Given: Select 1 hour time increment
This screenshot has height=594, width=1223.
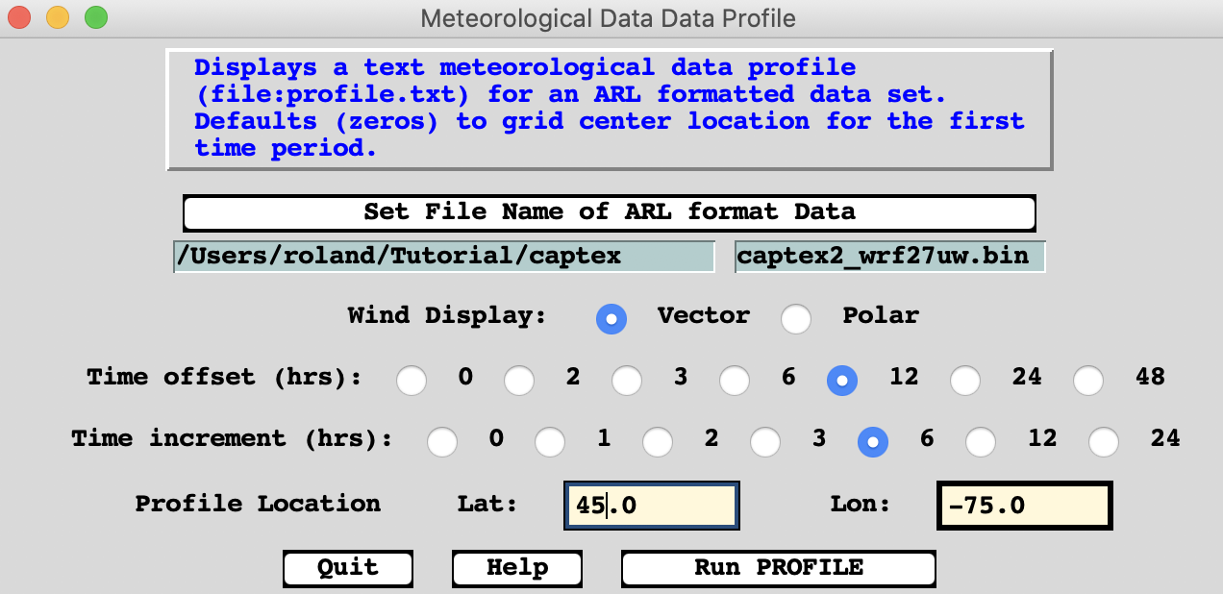Looking at the screenshot, I should (550, 441).
